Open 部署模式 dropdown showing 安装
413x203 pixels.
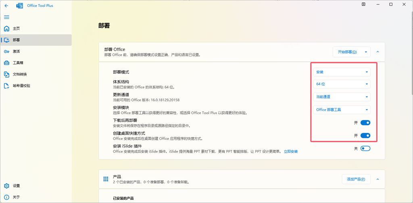pyautogui.click(x=342, y=72)
